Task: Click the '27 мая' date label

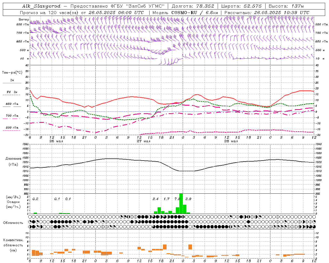Action: tap(143, 141)
